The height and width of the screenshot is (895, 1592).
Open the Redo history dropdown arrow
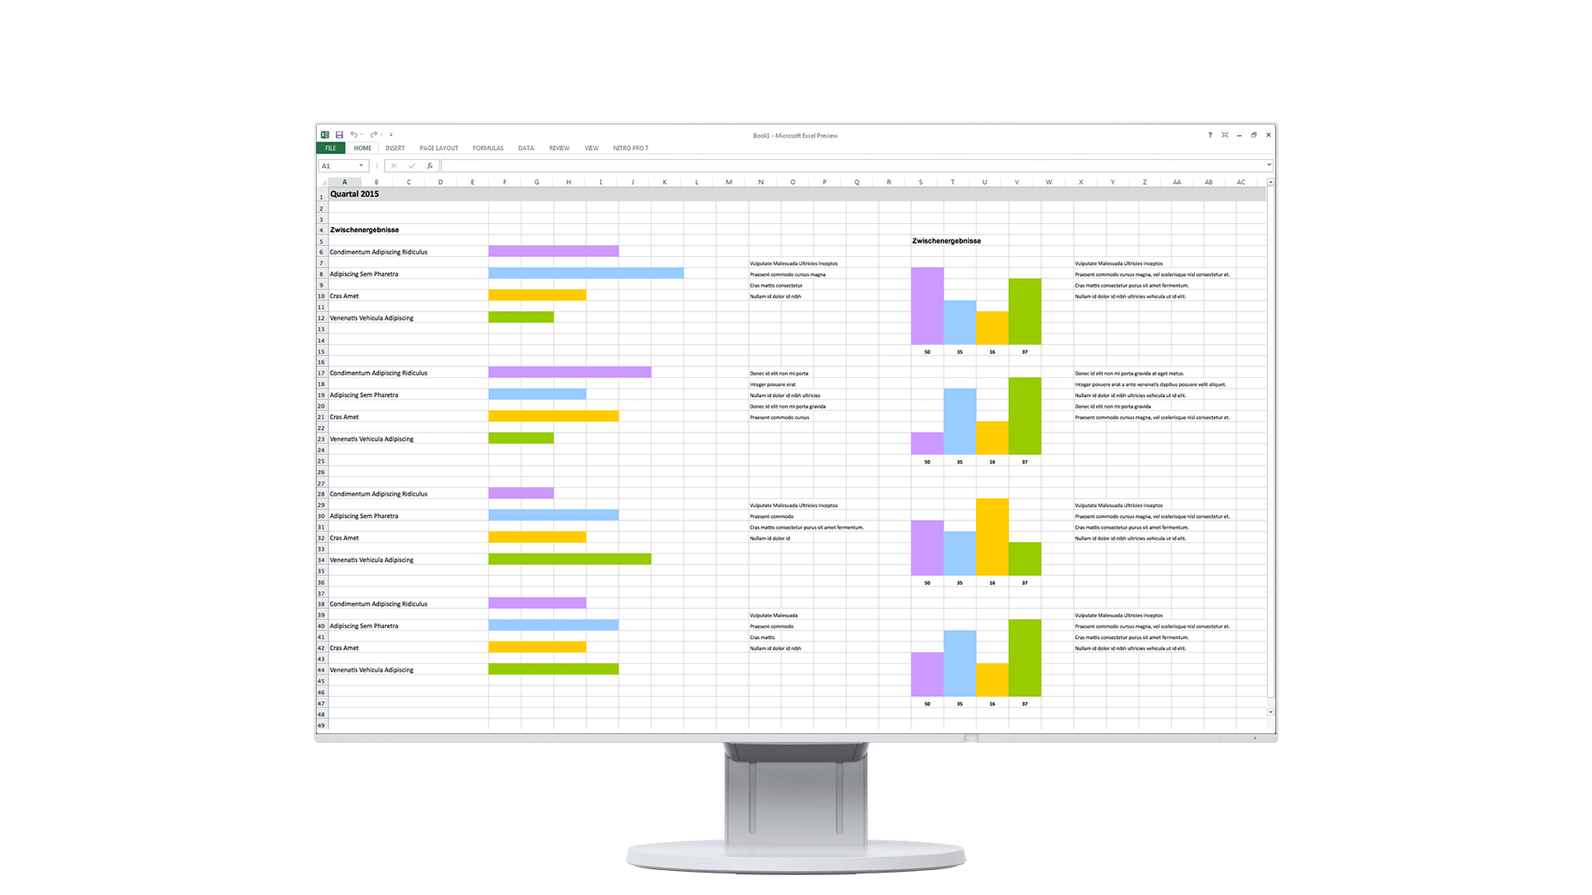[x=381, y=134]
